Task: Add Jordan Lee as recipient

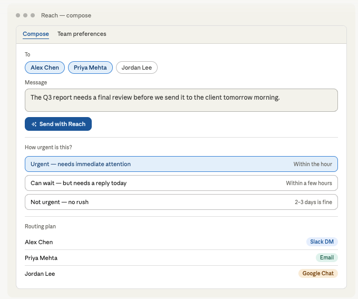Action: pyautogui.click(x=137, y=67)
